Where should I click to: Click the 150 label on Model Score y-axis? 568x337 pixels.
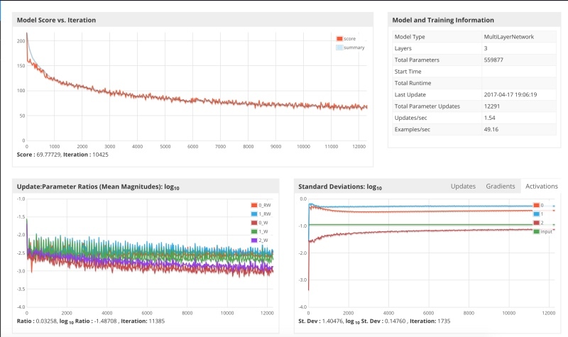[x=21, y=65]
